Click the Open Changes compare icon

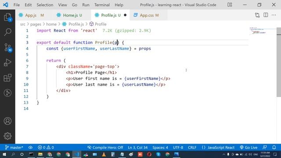click(x=257, y=15)
